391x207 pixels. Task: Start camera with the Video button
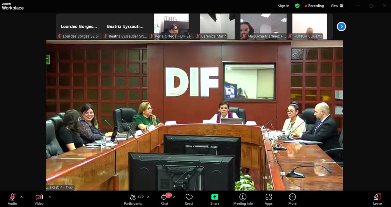(39, 199)
